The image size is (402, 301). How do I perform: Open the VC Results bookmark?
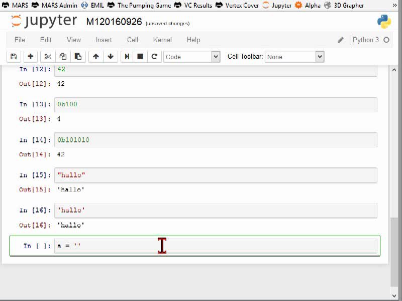(x=193, y=5)
